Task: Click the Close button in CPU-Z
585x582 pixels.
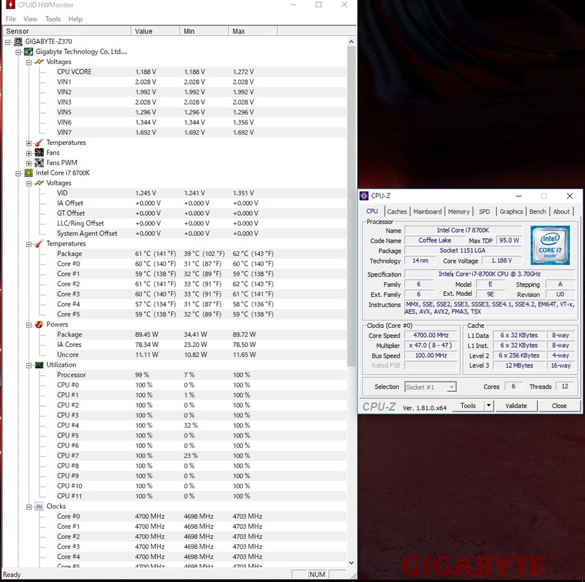Action: tap(559, 406)
